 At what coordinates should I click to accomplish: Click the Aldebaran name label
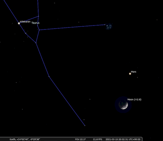click(25, 22)
